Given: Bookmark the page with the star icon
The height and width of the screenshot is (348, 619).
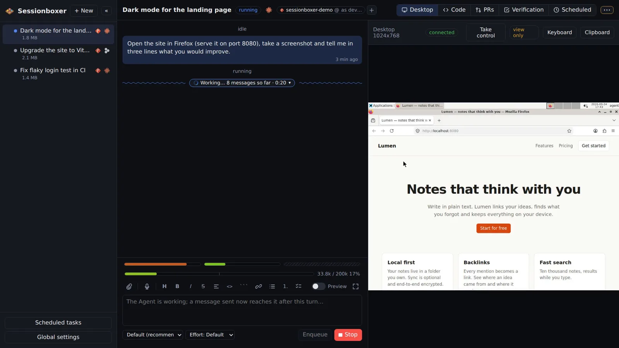Looking at the screenshot, I should (569, 131).
